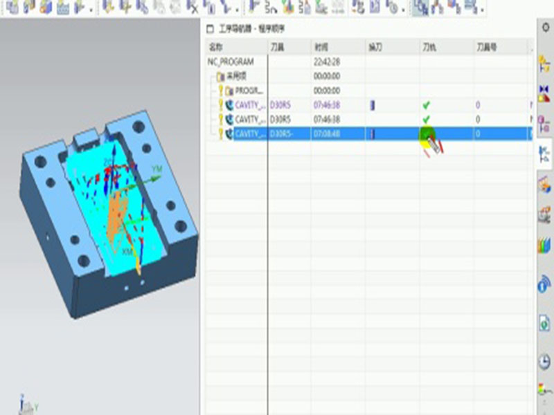Click the green checkmark of the second CAVITY operation
This screenshot has width=554, height=415.
[427, 120]
